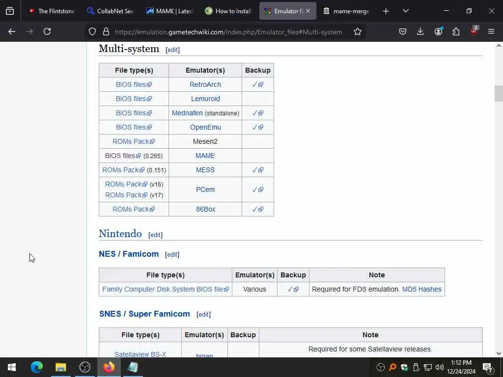Open BIOS files (0.265) link for MAME
503x377 pixels.
123,156
